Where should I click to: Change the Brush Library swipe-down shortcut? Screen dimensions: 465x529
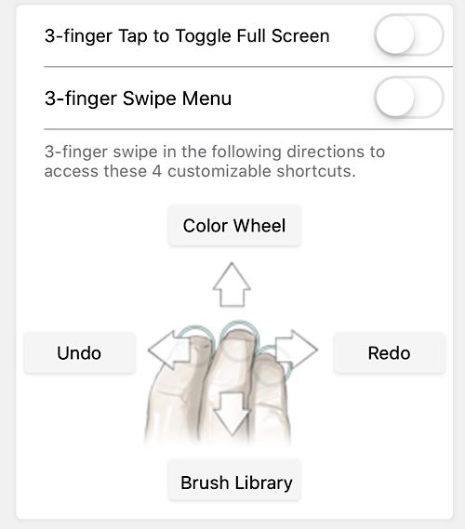(234, 480)
